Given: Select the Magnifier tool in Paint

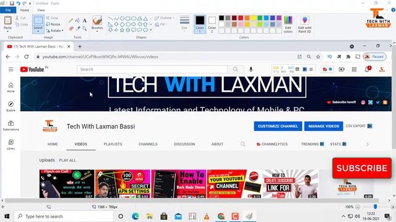Looking at the screenshot, I should coord(85,28).
